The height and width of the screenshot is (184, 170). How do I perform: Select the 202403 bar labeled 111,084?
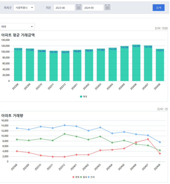tap(101, 65)
